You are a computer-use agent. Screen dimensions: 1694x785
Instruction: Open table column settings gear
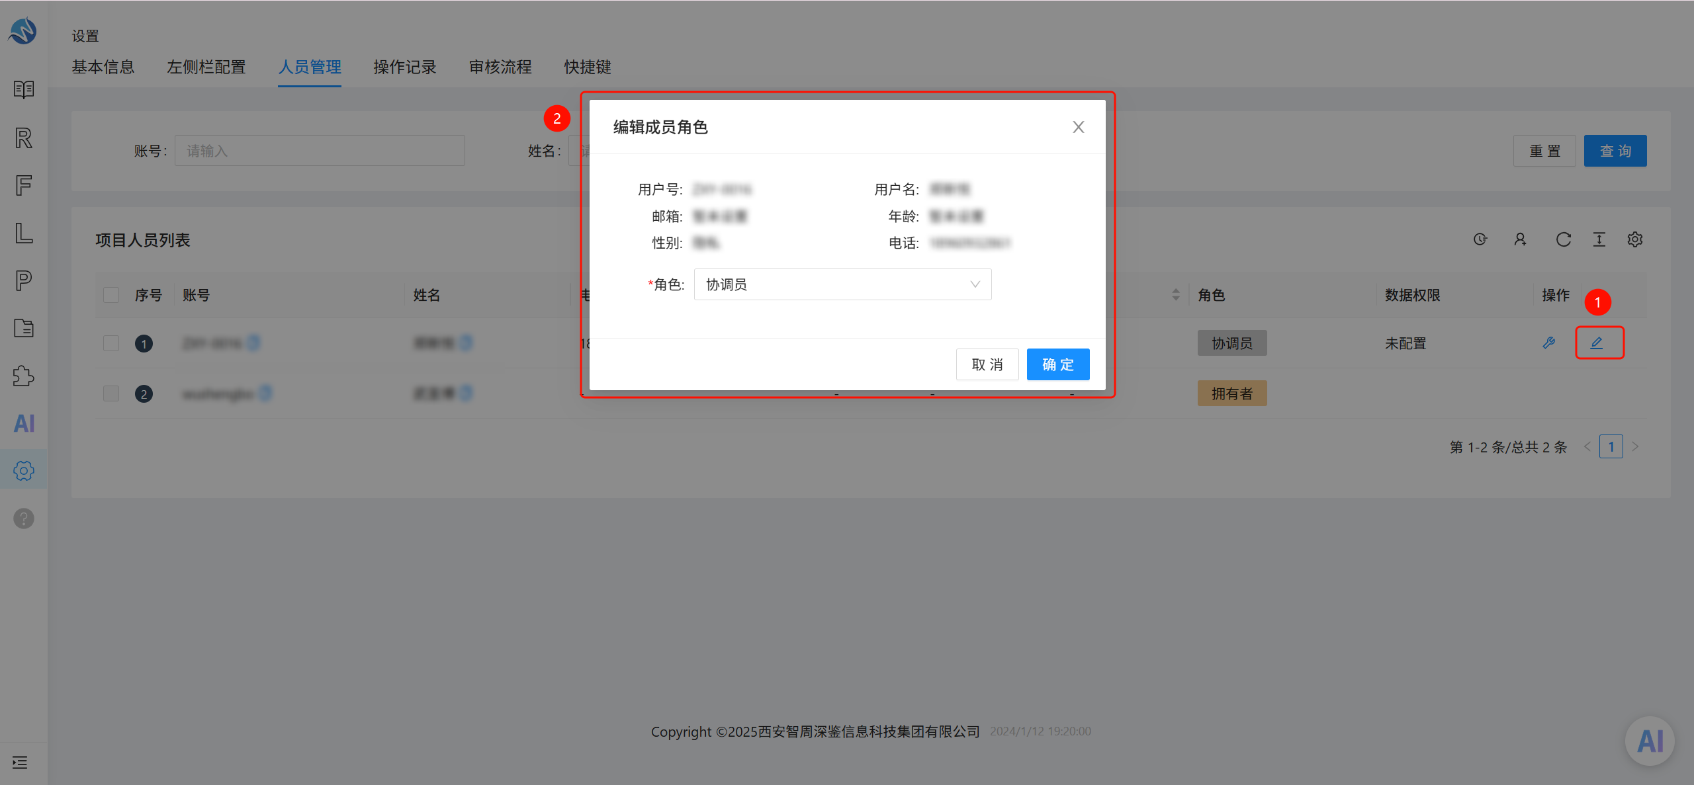[x=1635, y=239]
